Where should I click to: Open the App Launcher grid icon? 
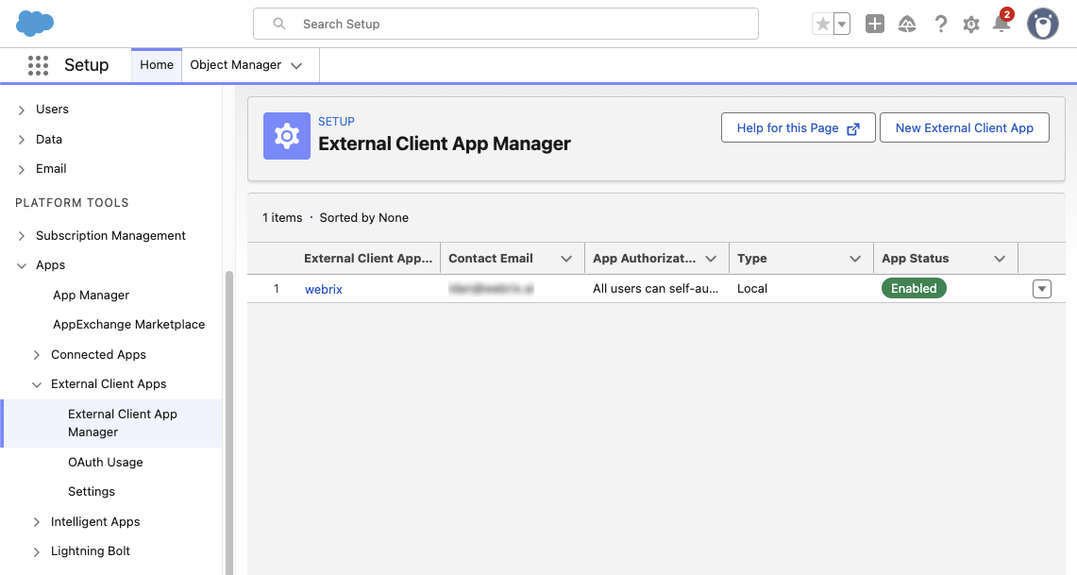coord(38,64)
